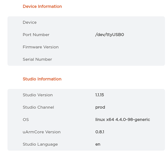Click the Device Information heading
168x153 pixels.
click(x=42, y=6)
